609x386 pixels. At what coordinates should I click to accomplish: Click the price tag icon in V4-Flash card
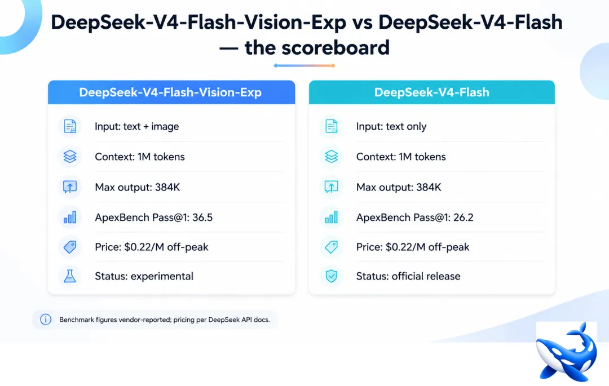click(332, 247)
